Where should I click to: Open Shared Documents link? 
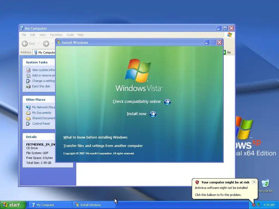(x=44, y=118)
